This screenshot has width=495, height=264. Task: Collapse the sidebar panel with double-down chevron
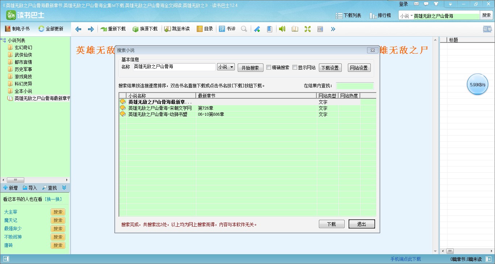pyautogui.click(x=64, y=187)
